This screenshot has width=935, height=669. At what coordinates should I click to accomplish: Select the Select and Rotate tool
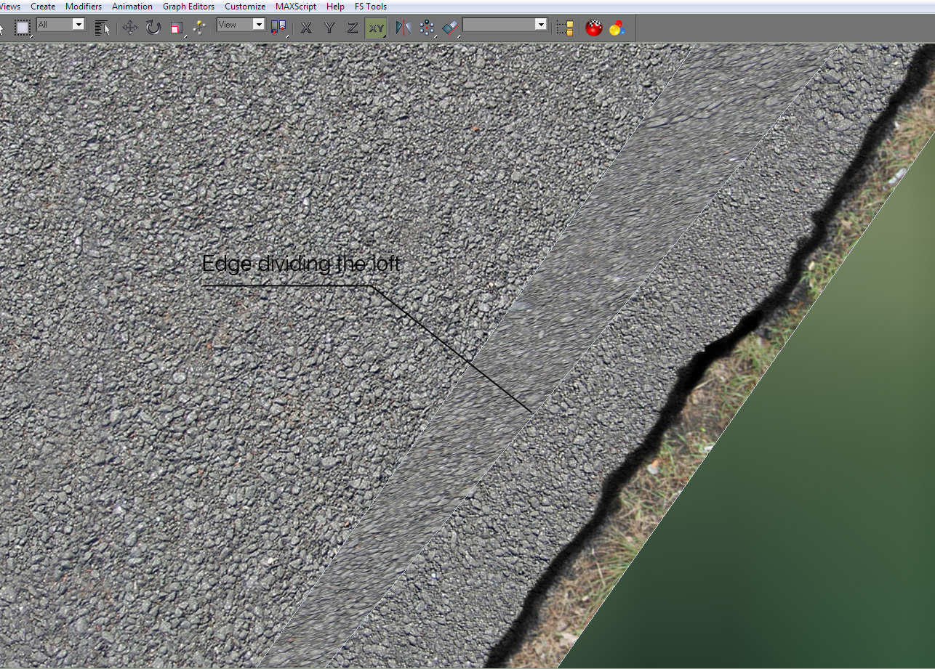click(153, 28)
